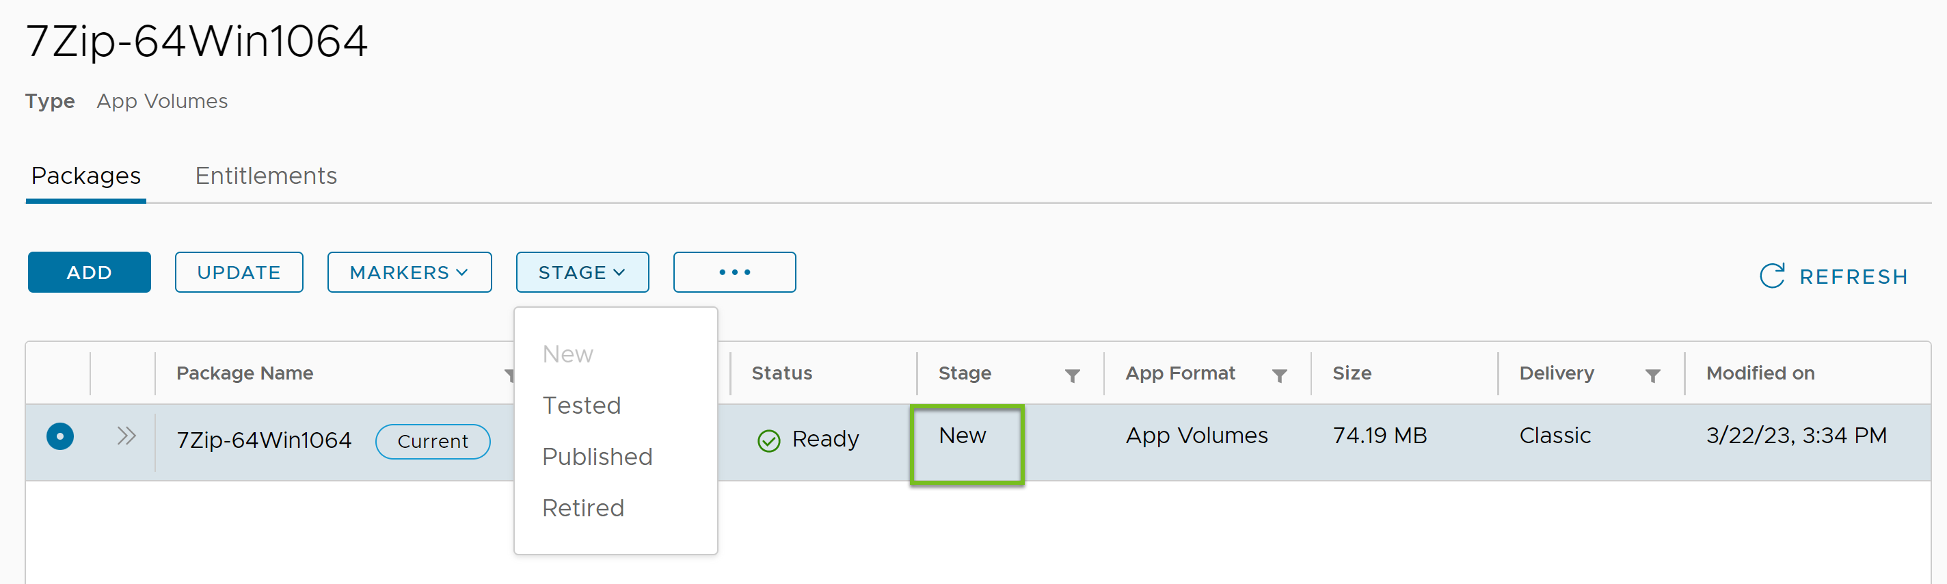Click the Size column header

(x=1352, y=373)
